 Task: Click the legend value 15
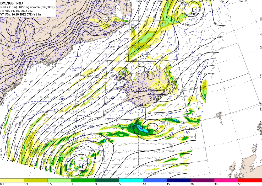168,184
